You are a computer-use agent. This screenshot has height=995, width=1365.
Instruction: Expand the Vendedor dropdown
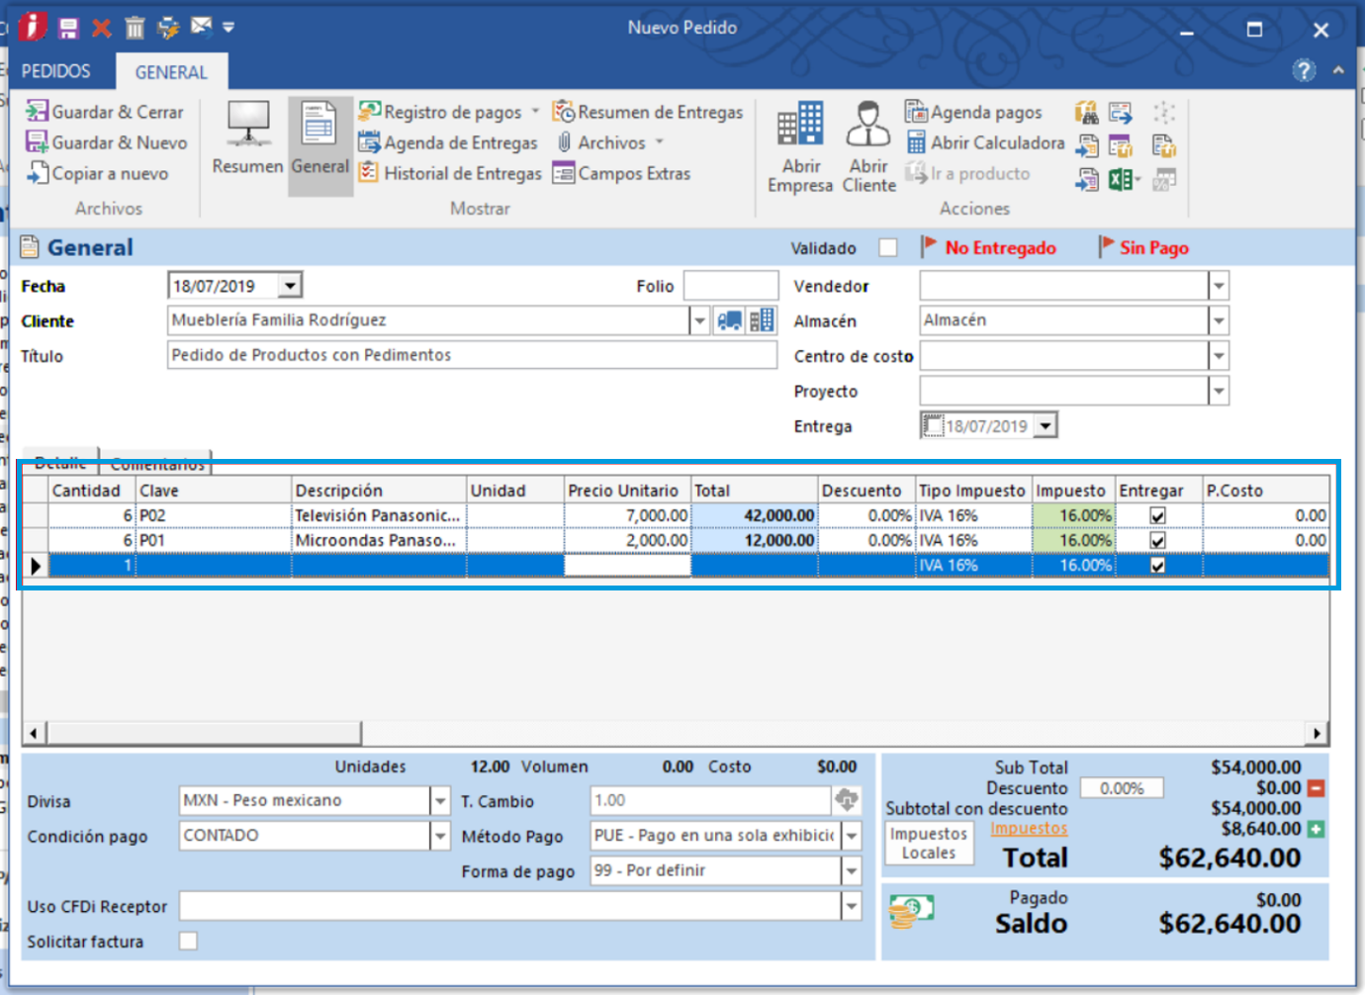(1219, 286)
